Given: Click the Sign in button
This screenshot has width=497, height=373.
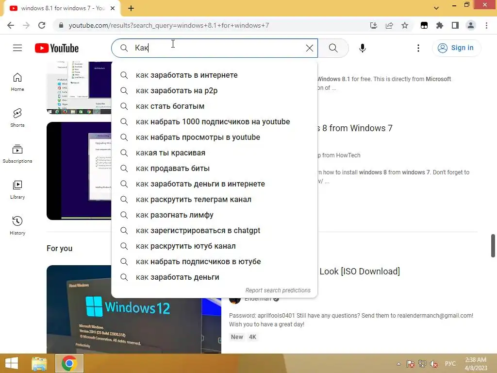Looking at the screenshot, I should point(456,48).
